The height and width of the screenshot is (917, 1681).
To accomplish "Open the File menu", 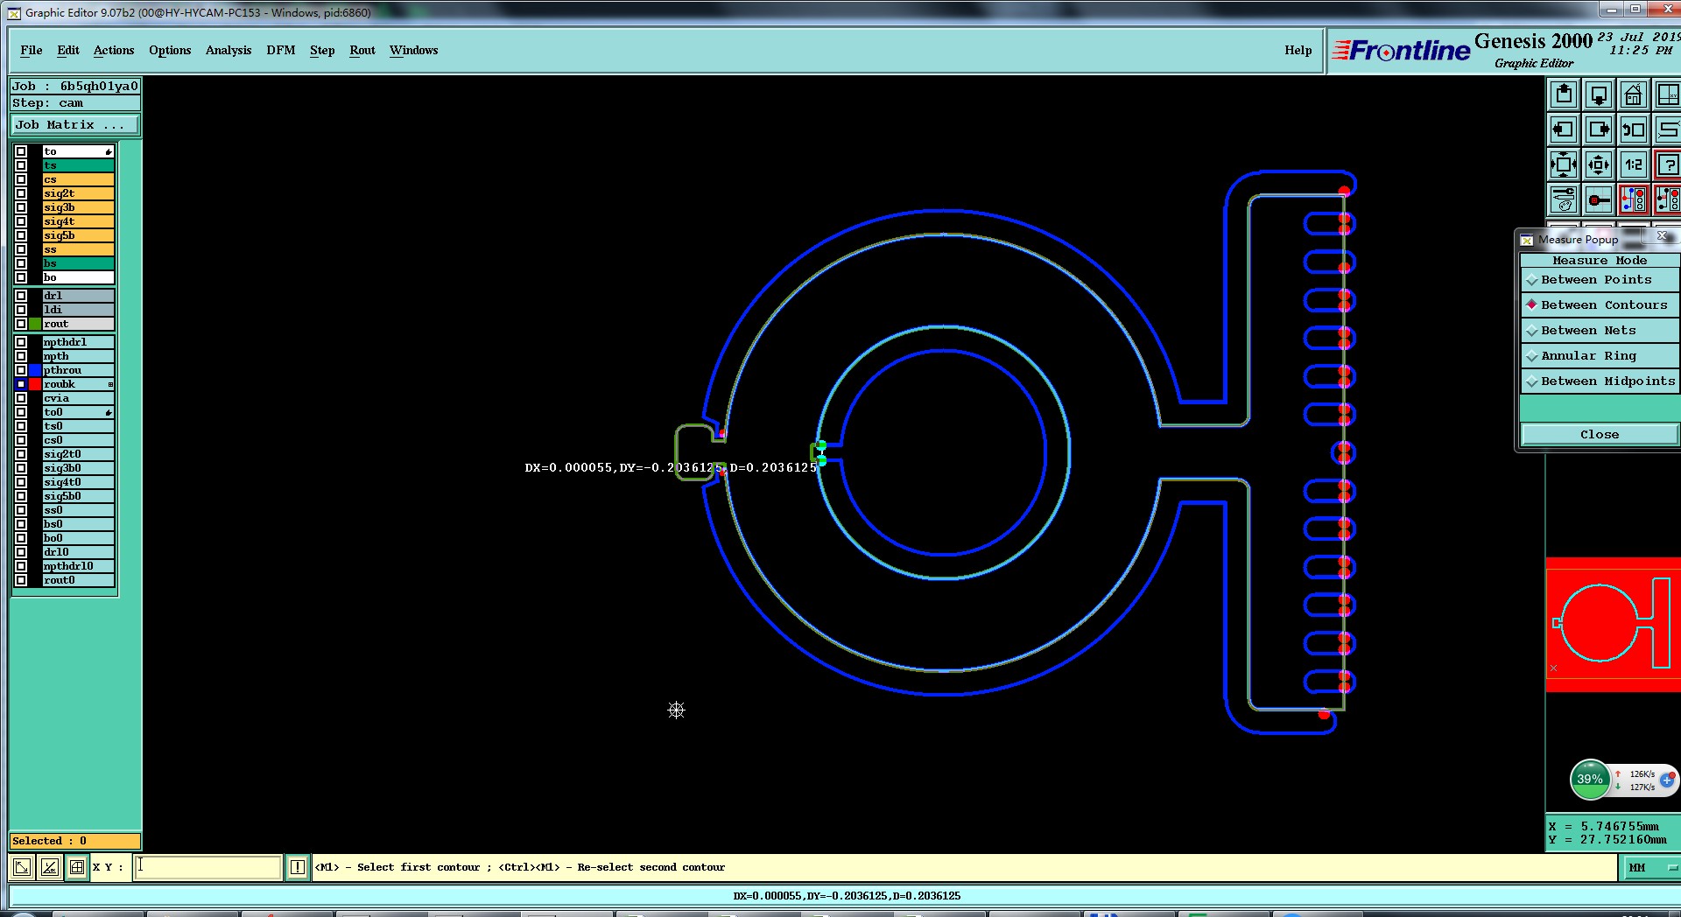I will tap(32, 50).
